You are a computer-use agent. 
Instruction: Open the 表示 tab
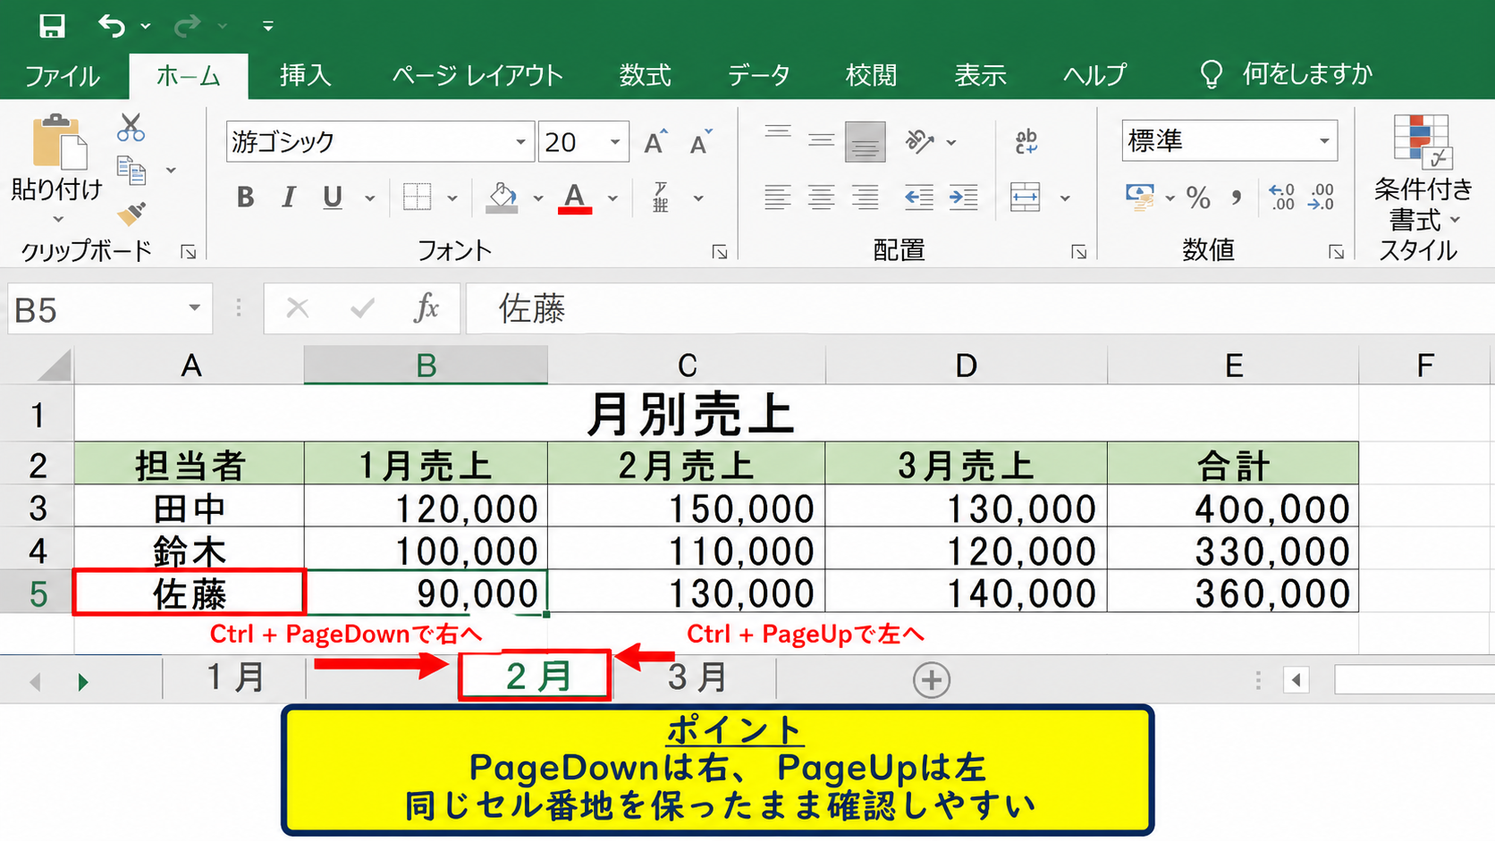(980, 75)
